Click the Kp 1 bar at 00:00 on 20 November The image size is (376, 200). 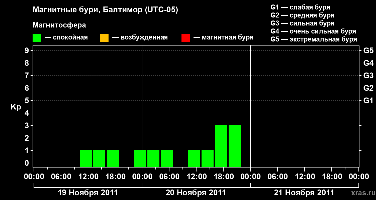[140, 158]
